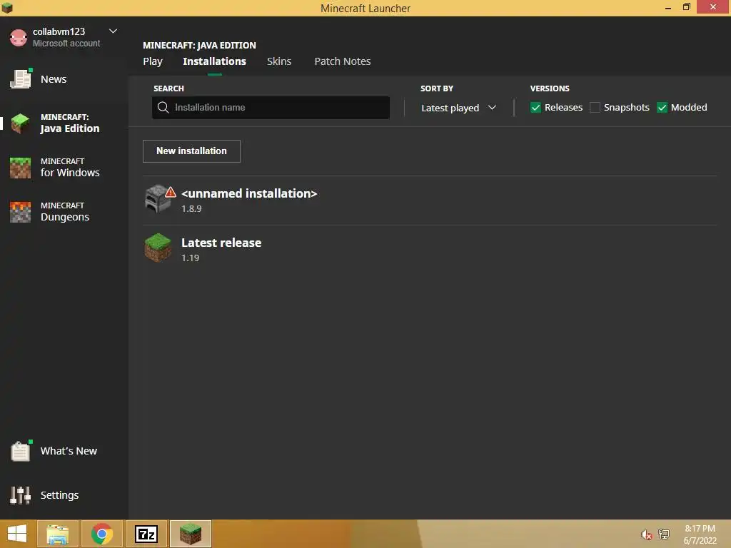Select the Installations tab
731x548 pixels.
tap(214, 61)
